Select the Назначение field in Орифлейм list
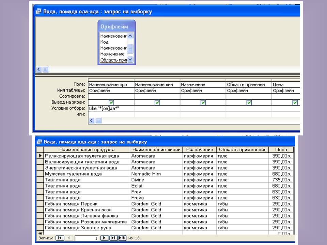 [112, 54]
